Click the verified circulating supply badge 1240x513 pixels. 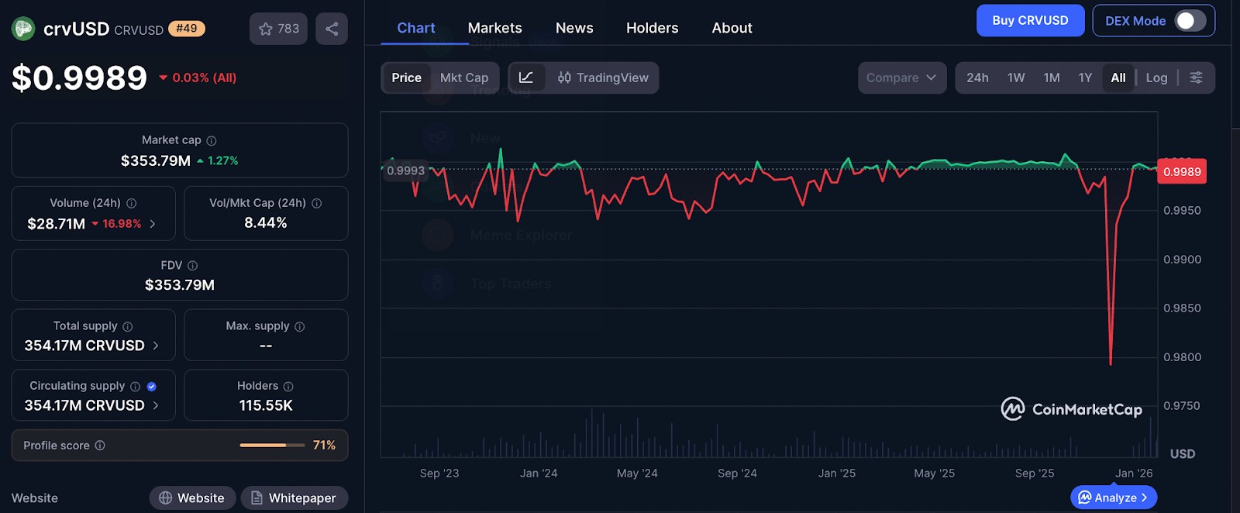click(x=152, y=387)
